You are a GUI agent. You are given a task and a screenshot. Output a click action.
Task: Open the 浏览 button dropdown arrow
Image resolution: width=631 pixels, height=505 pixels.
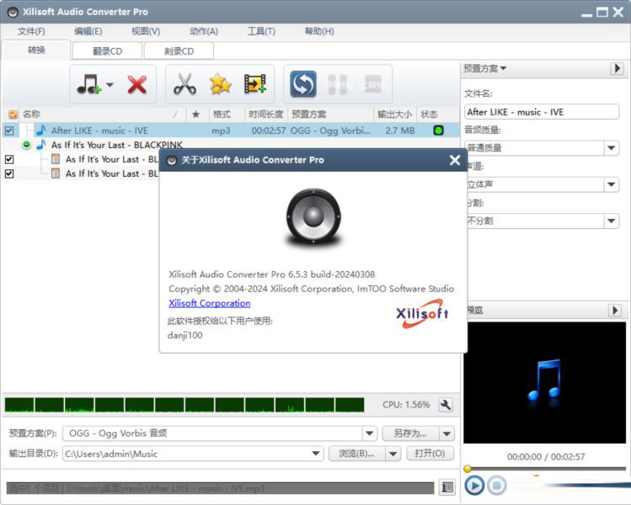(x=393, y=454)
